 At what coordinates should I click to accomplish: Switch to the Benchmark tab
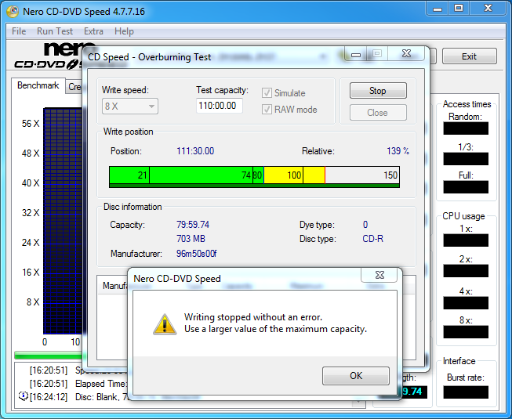pyautogui.click(x=38, y=85)
